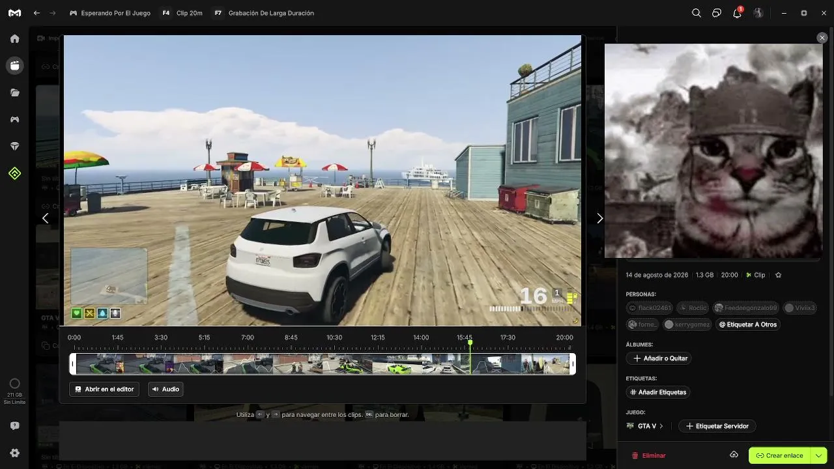Open the games controller icon in the sidebar
834x469 pixels.
[x=14, y=119]
